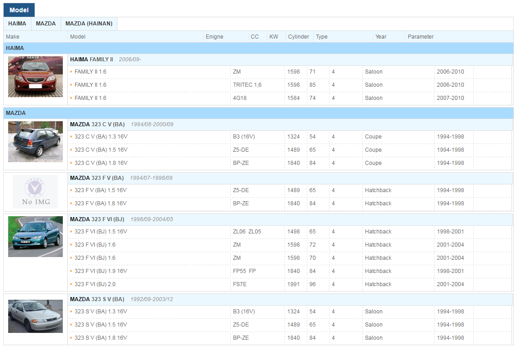Click the Enigne column header

point(215,37)
